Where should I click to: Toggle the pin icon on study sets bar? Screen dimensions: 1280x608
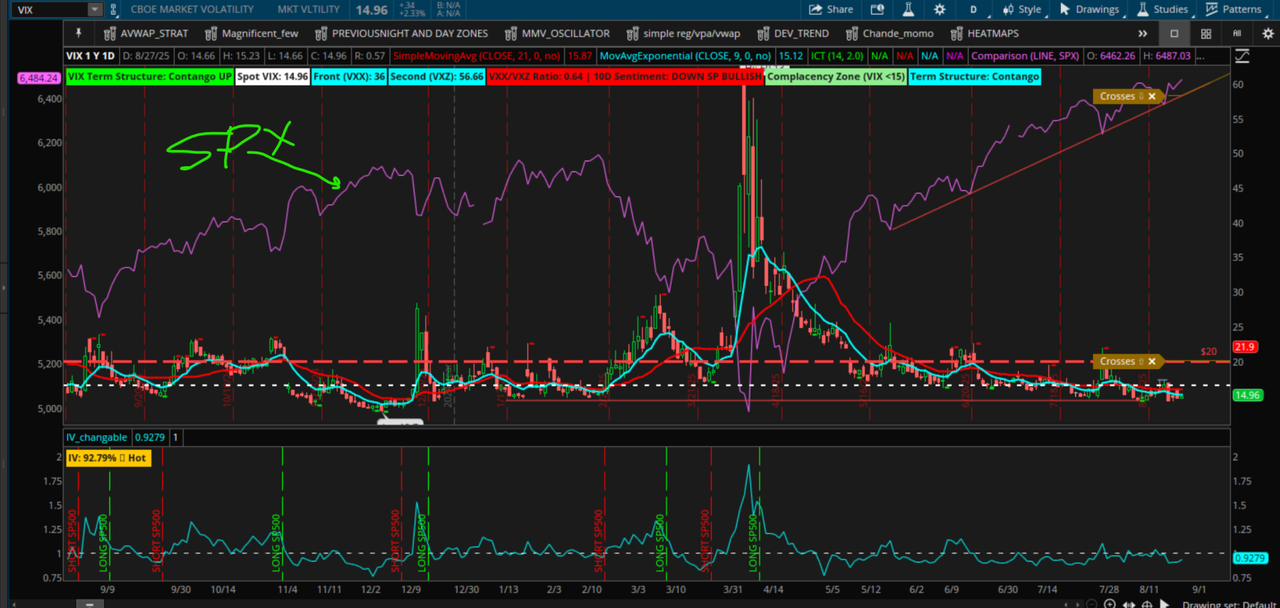pyautogui.click(x=78, y=33)
